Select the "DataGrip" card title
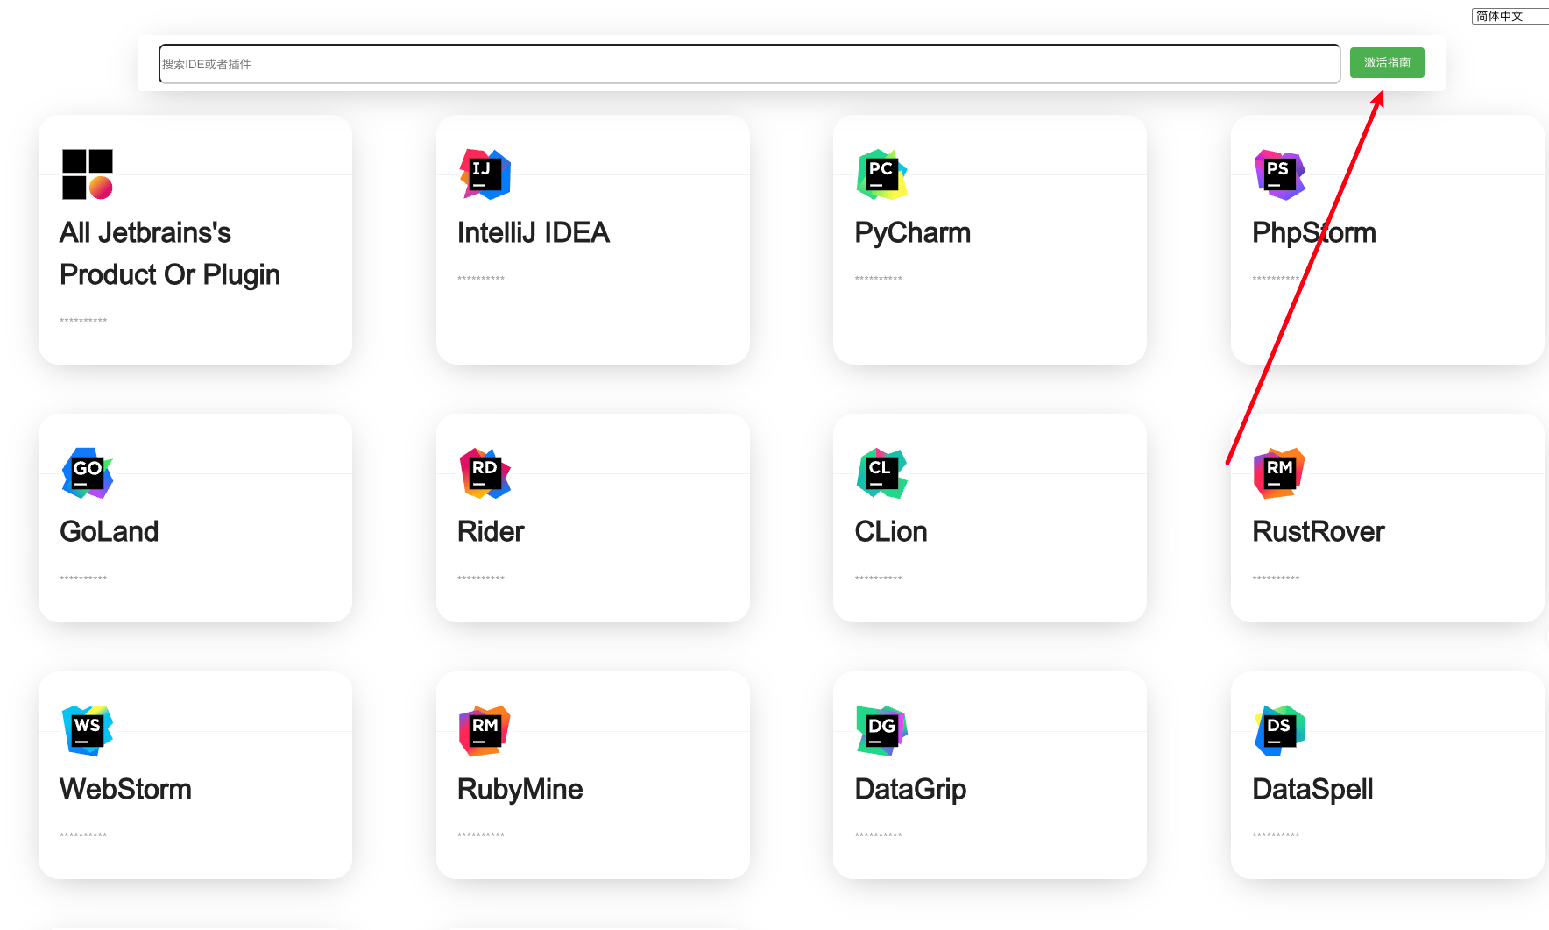Viewport: 1549px width, 930px height. (911, 790)
